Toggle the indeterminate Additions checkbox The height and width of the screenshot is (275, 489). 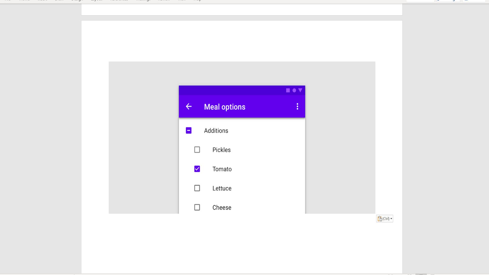[188, 131]
